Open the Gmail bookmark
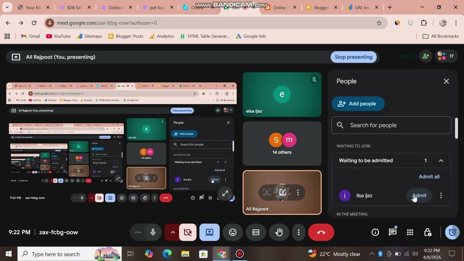The image size is (464, 261). (x=30, y=36)
